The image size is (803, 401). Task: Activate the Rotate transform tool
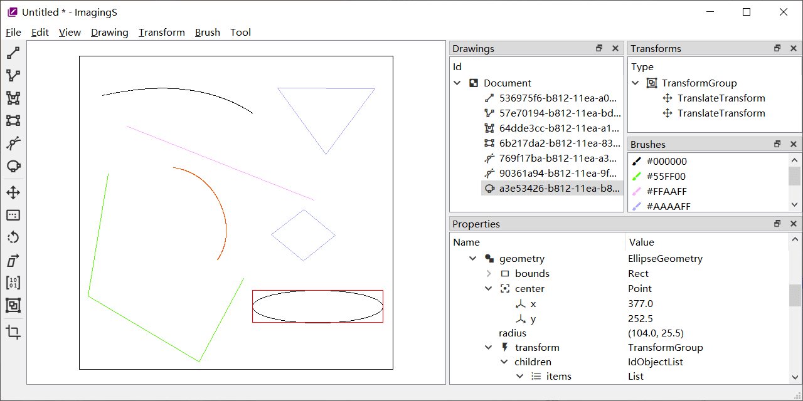coord(13,237)
